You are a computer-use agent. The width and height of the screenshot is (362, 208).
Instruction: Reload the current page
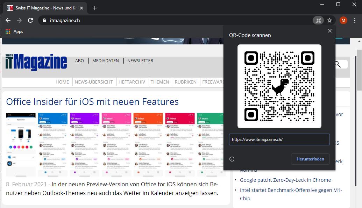pos(30,20)
